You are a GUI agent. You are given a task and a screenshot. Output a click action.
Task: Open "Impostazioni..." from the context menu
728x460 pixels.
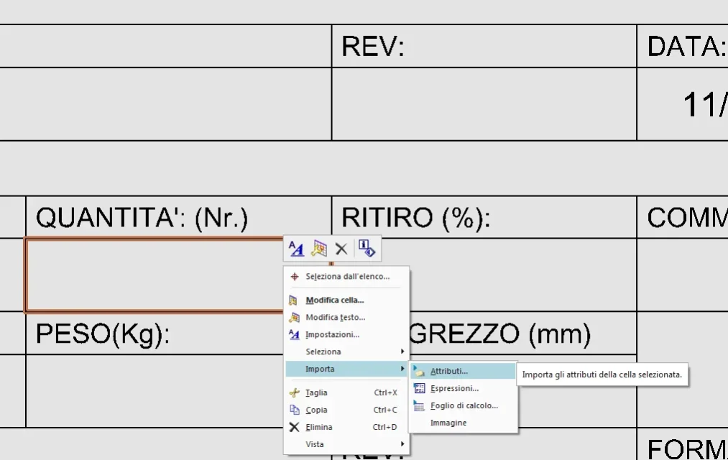click(346, 334)
